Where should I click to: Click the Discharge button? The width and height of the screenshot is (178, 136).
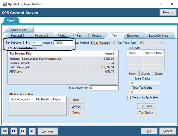click(47, 131)
